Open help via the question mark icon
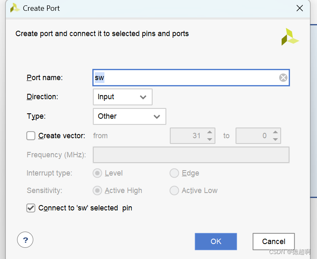The height and width of the screenshot is (259, 317). [x=25, y=240]
